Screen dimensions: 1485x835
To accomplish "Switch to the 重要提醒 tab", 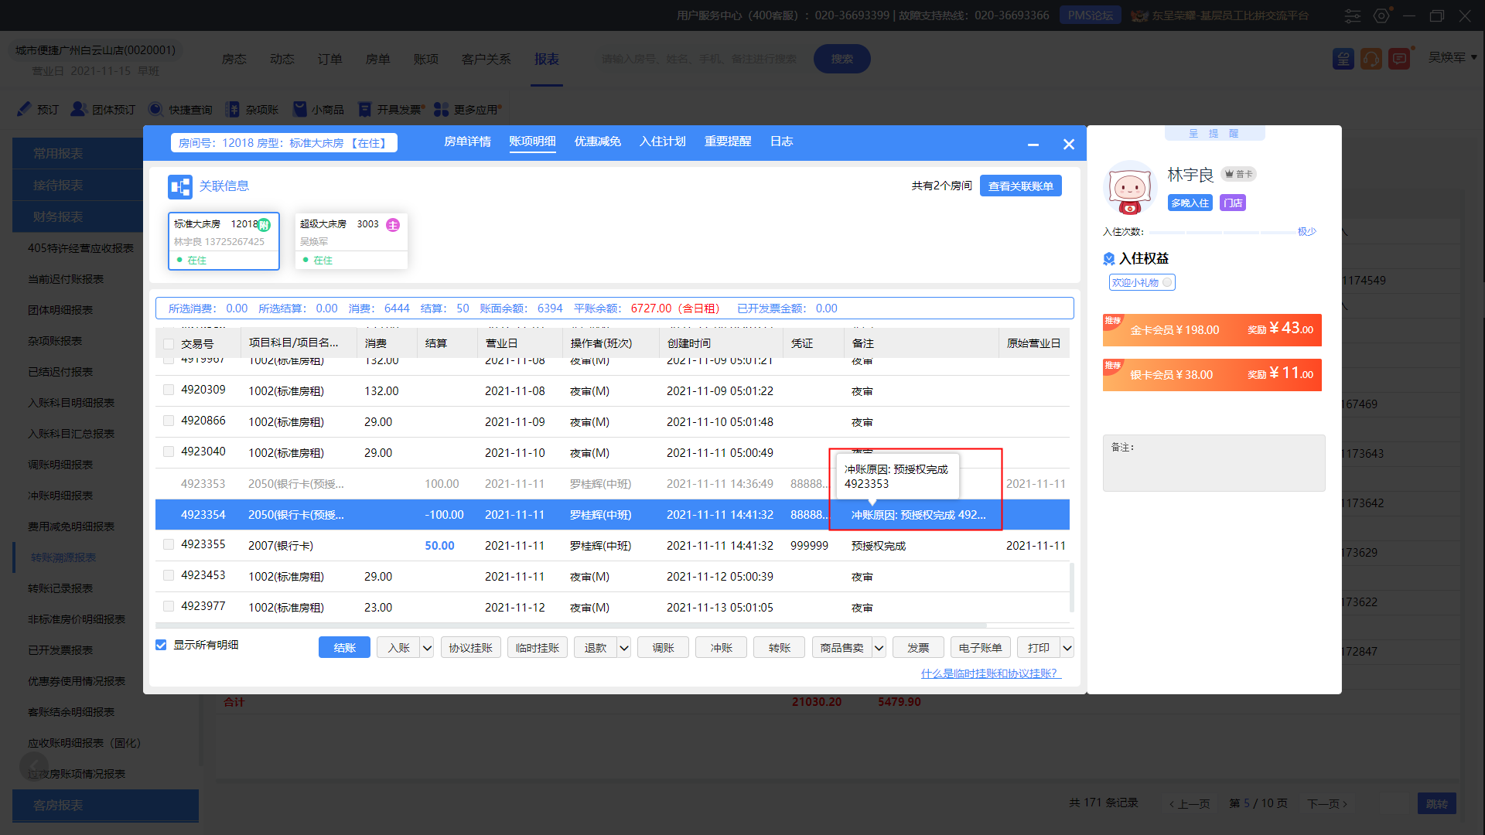I will point(727,141).
